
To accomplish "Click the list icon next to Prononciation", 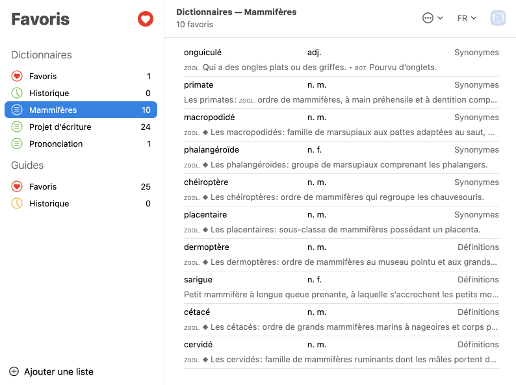I will coord(17,144).
